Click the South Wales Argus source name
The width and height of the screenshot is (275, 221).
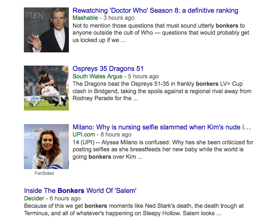tap(97, 76)
